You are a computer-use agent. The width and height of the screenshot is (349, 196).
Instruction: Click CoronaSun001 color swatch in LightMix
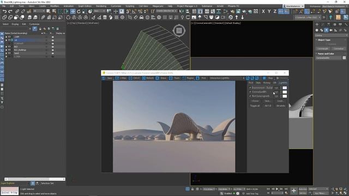click(285, 92)
